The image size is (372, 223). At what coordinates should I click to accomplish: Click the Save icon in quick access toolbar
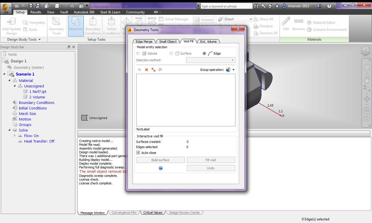(x=31, y=6)
